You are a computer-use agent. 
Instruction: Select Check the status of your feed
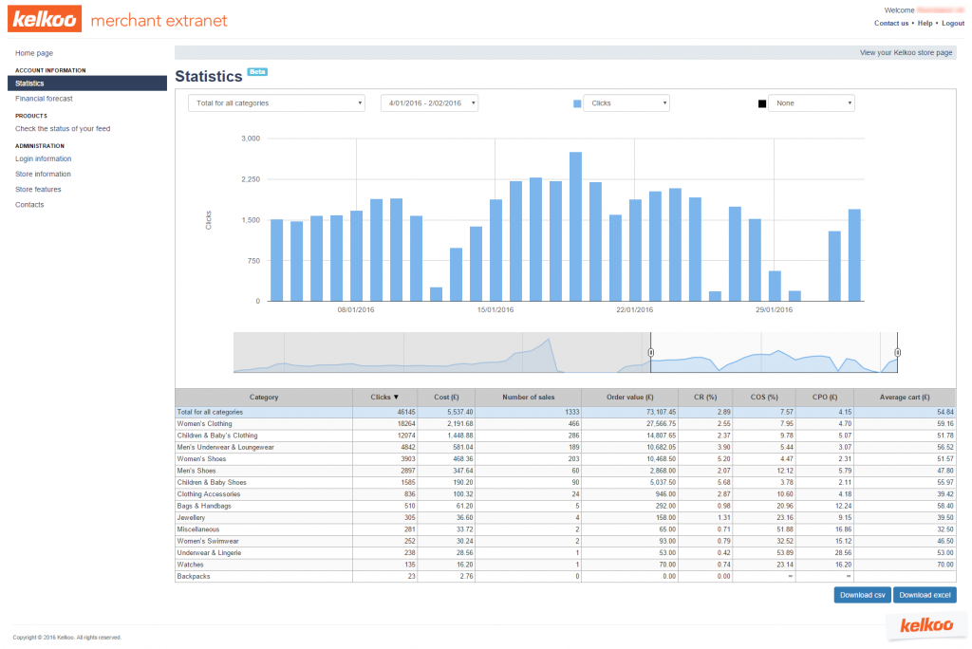point(63,129)
